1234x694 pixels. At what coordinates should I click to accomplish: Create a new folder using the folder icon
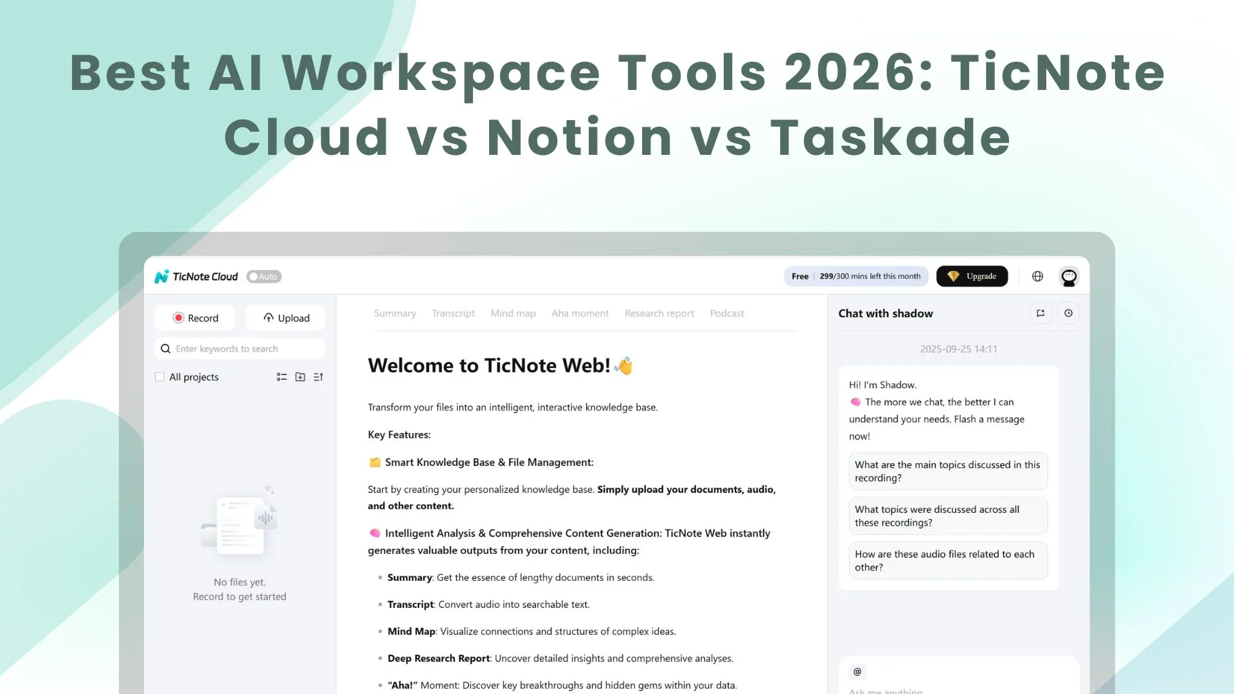[300, 377]
